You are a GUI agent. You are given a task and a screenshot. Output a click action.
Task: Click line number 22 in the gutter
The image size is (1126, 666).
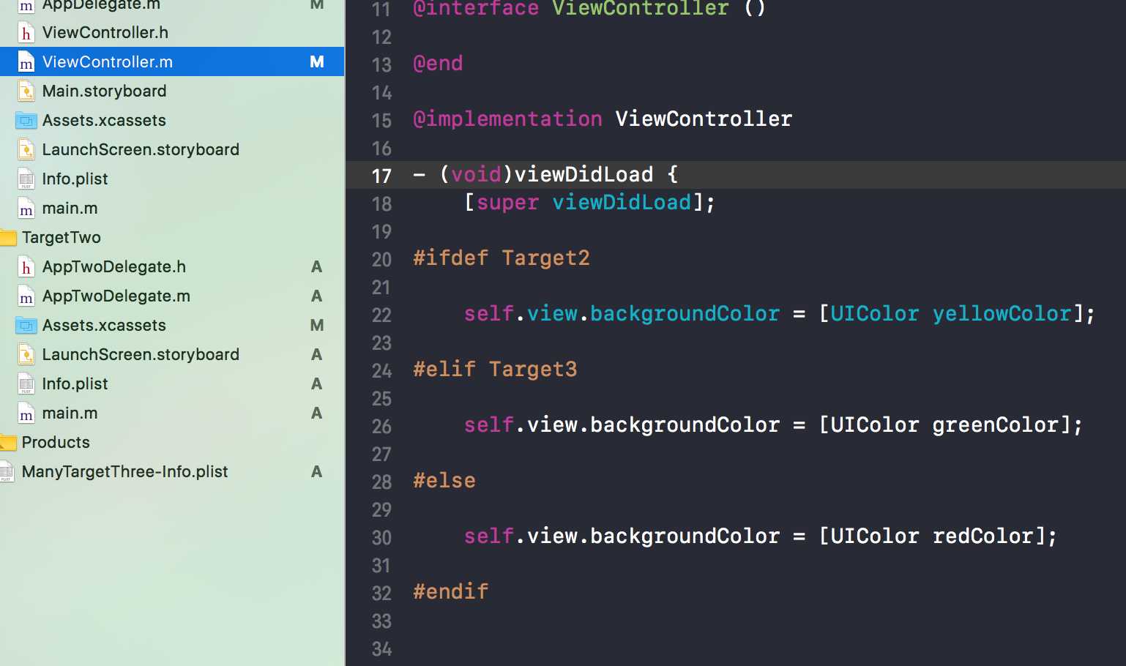tap(381, 315)
